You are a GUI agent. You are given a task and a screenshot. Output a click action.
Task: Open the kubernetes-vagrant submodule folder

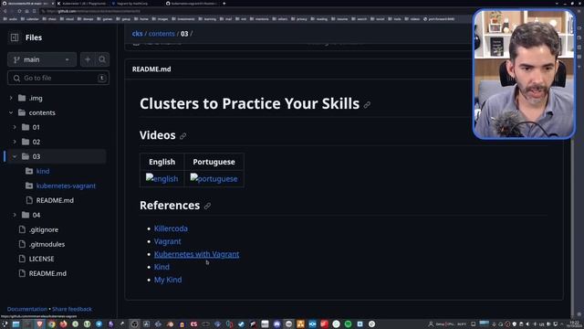point(66,186)
